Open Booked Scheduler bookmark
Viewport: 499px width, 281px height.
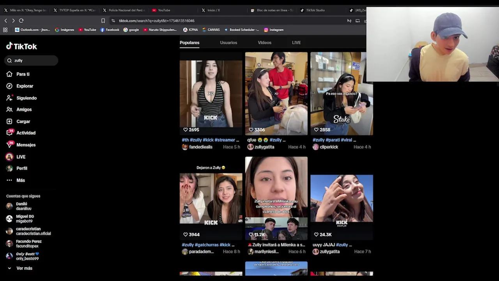241,30
